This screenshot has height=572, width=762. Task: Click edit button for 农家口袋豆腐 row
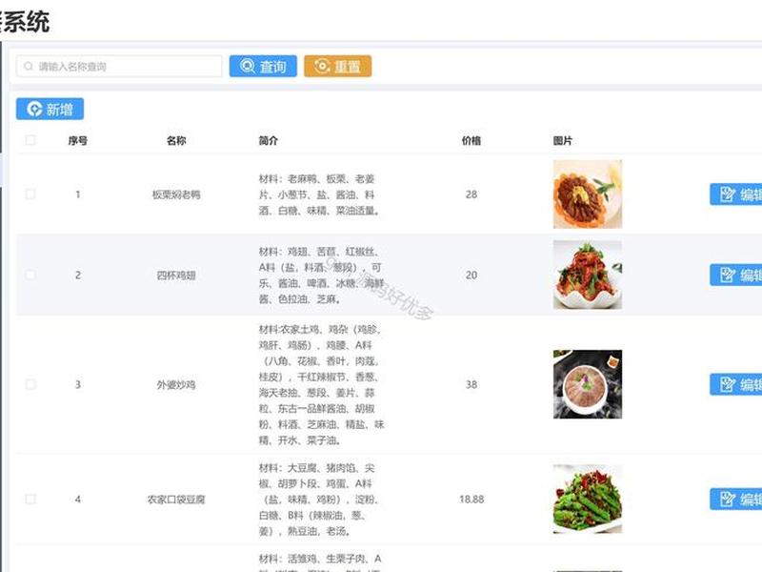pos(735,499)
